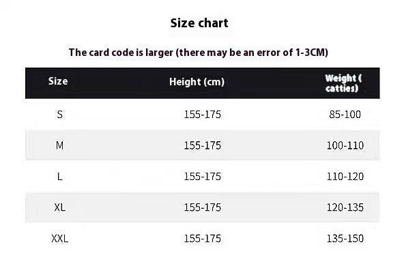The image size is (404, 277).
Task: Select height 155-175 in the S row
Action: pyautogui.click(x=202, y=115)
